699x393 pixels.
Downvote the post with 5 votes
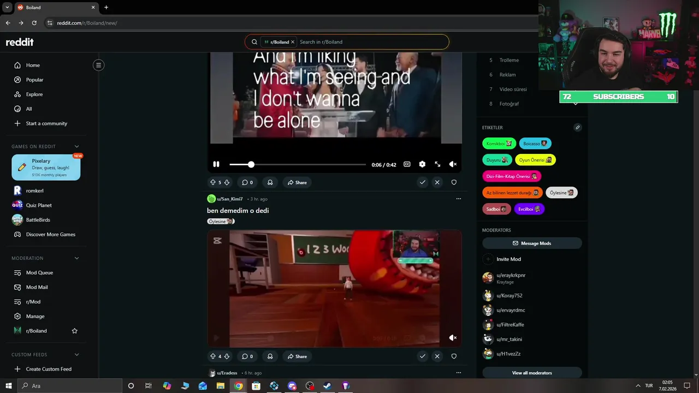tap(227, 182)
